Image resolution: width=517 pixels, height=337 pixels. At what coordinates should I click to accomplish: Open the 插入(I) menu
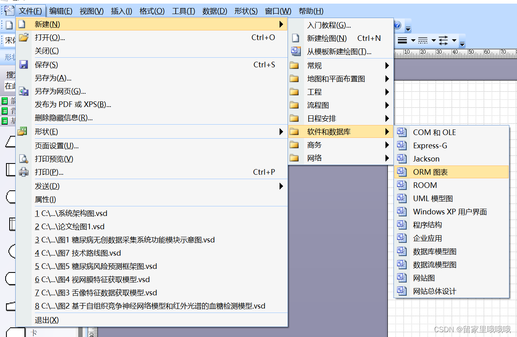click(x=122, y=11)
